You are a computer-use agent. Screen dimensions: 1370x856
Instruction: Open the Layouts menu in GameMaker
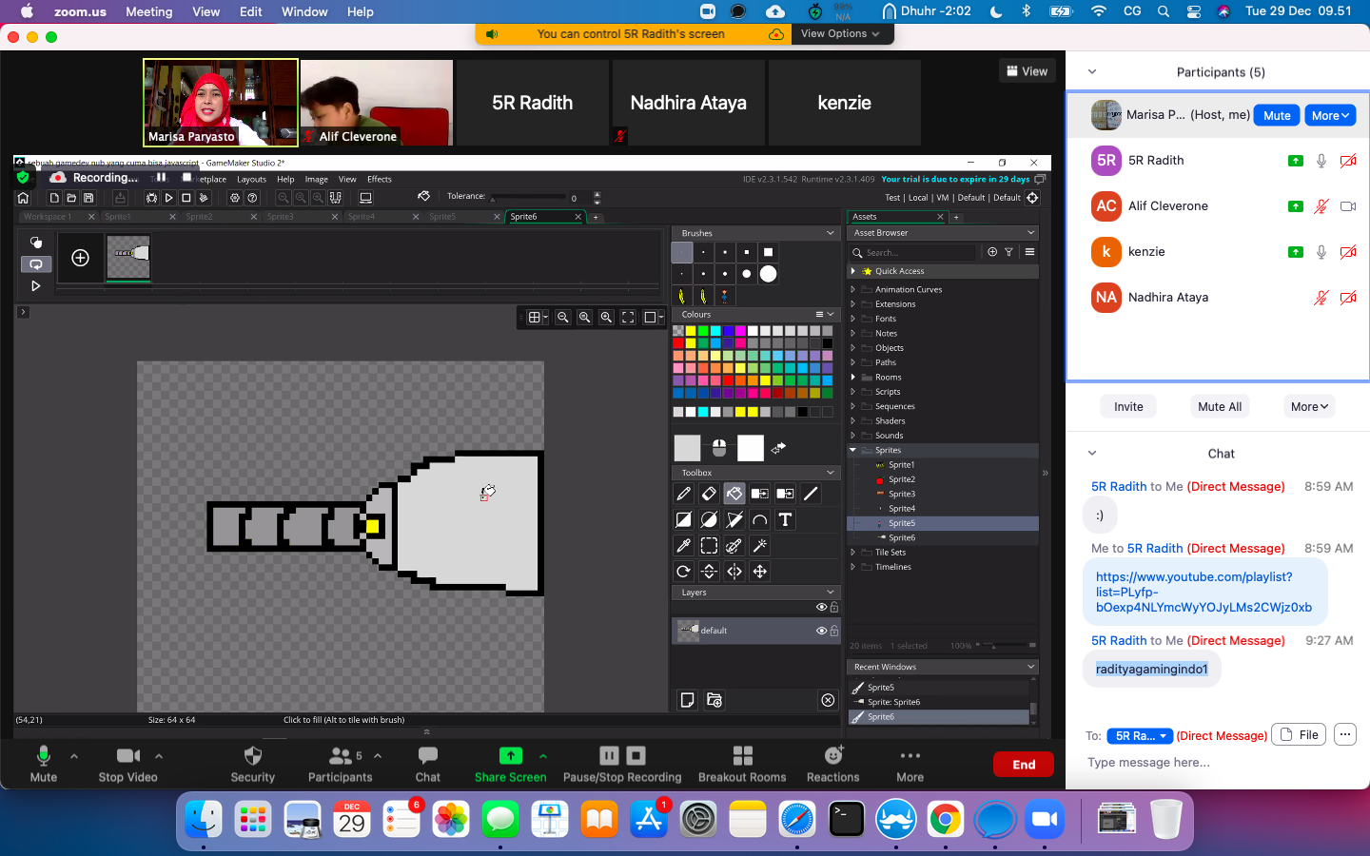251,179
